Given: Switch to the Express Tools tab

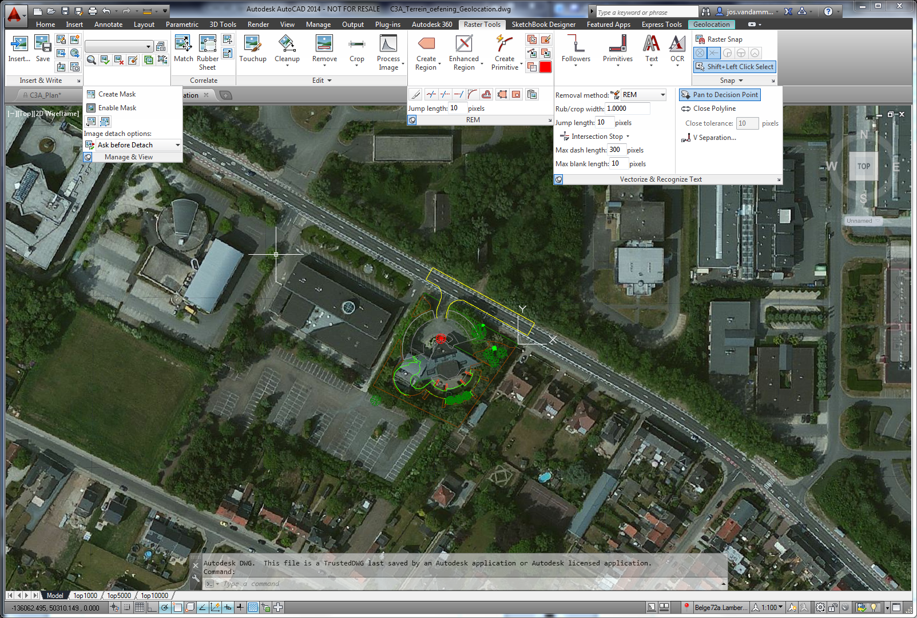Looking at the screenshot, I should pos(661,25).
